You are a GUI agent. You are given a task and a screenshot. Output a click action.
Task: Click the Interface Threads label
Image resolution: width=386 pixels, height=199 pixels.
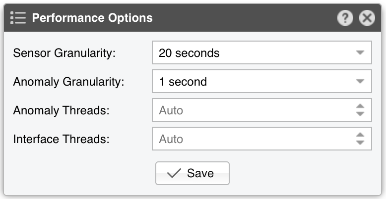point(61,139)
